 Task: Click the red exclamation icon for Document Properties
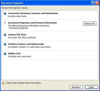coord(5,23)
